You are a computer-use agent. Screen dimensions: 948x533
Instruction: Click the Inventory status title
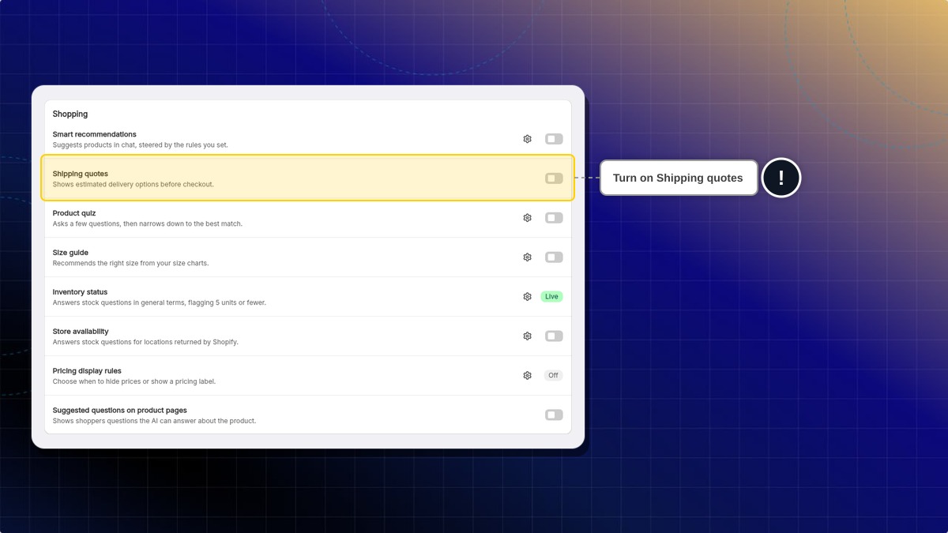[x=80, y=292]
